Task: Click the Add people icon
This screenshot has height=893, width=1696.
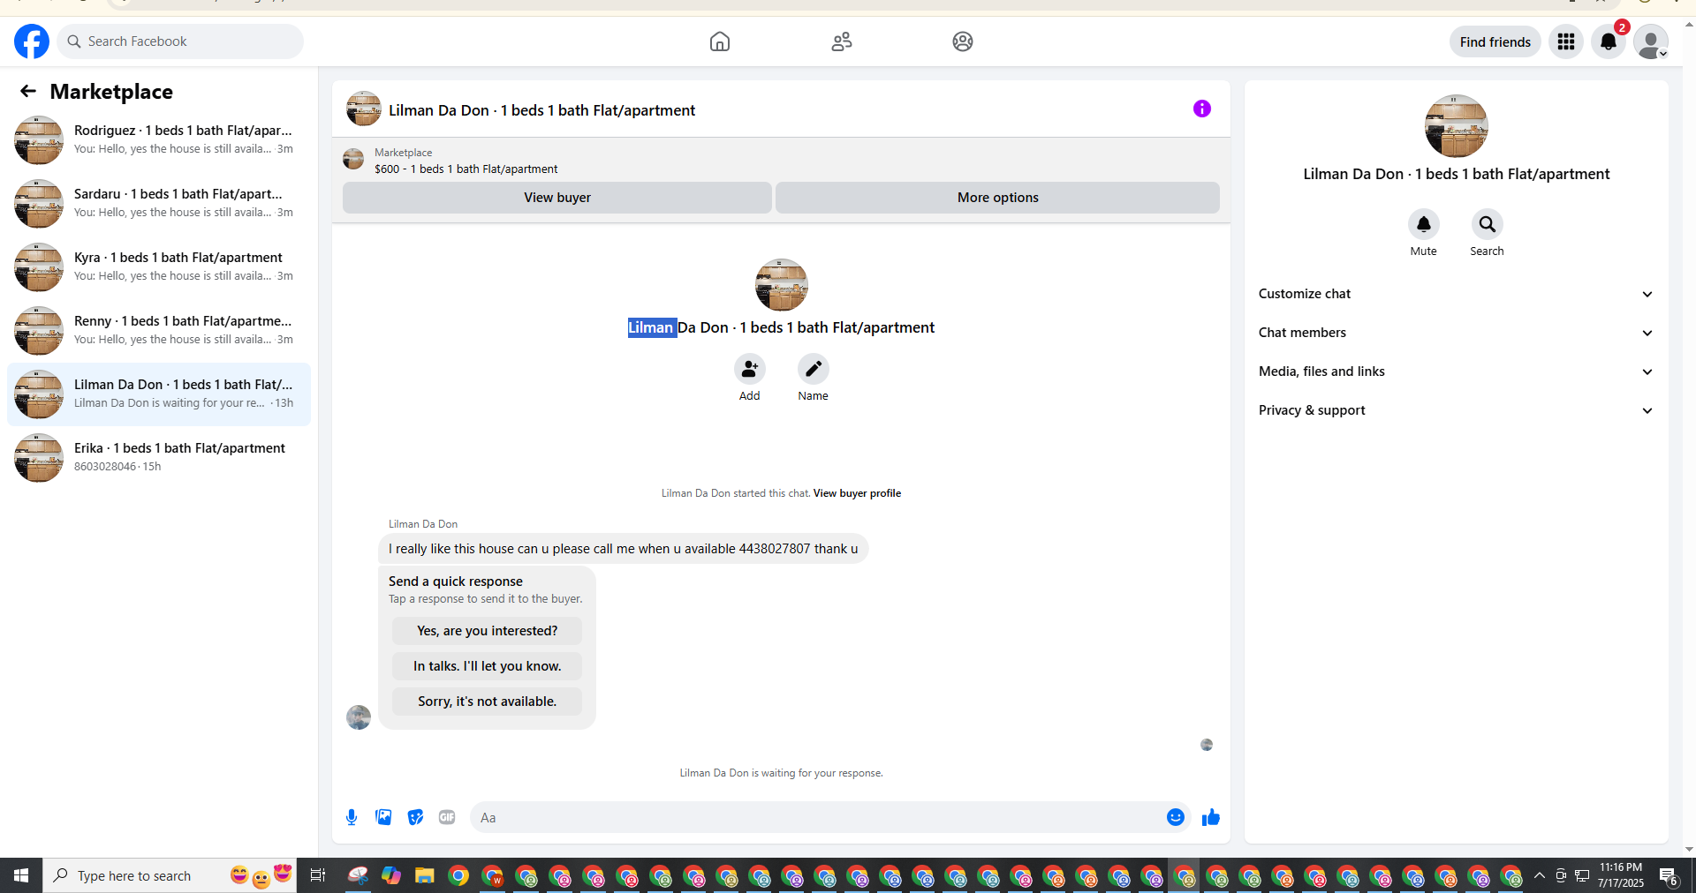Action: [x=750, y=369]
